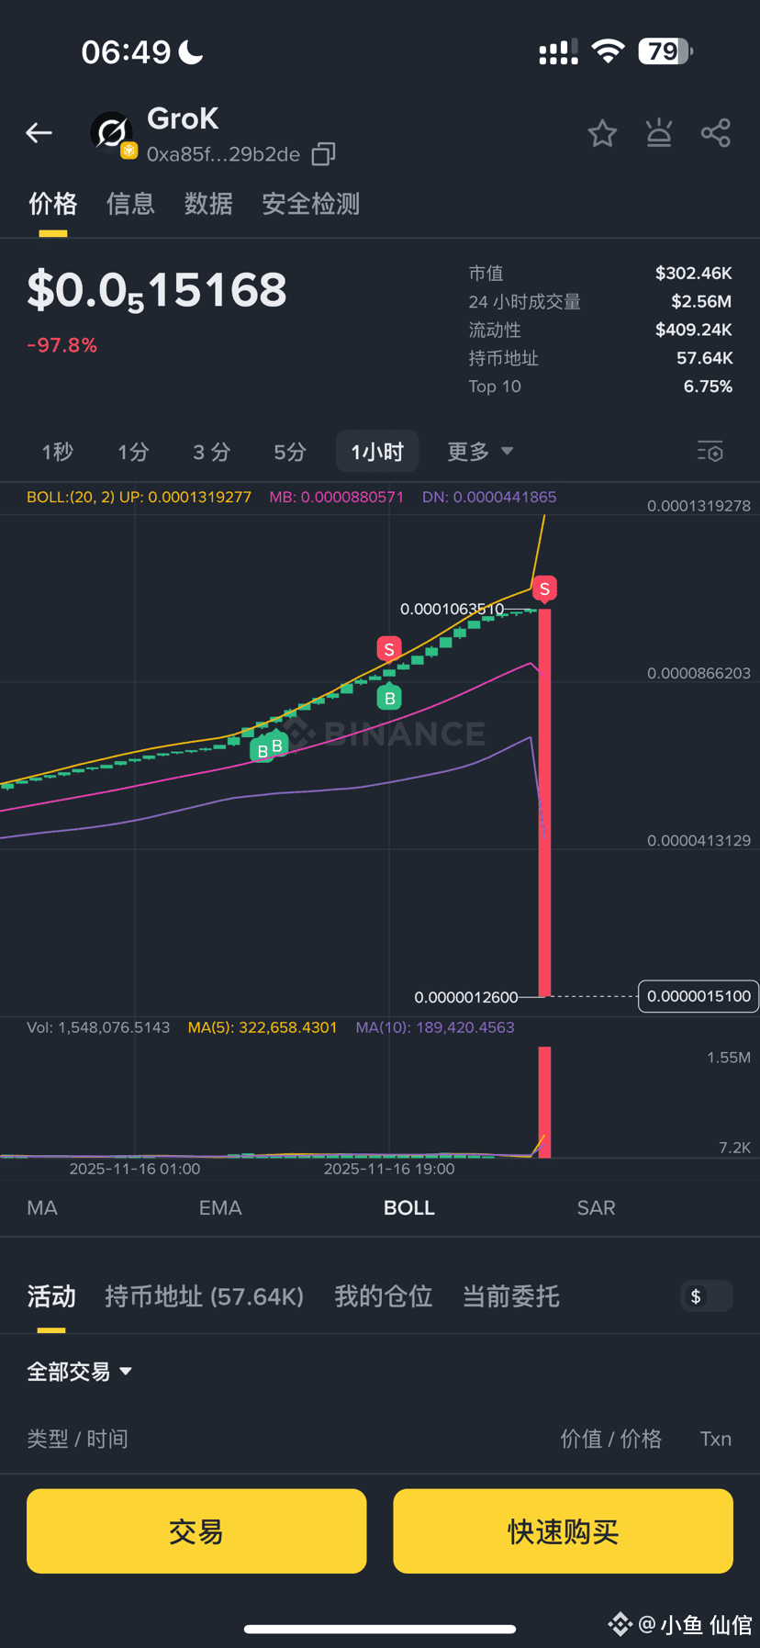Choose the EMA indicator
This screenshot has width=760, height=1648.
pyautogui.click(x=220, y=1208)
